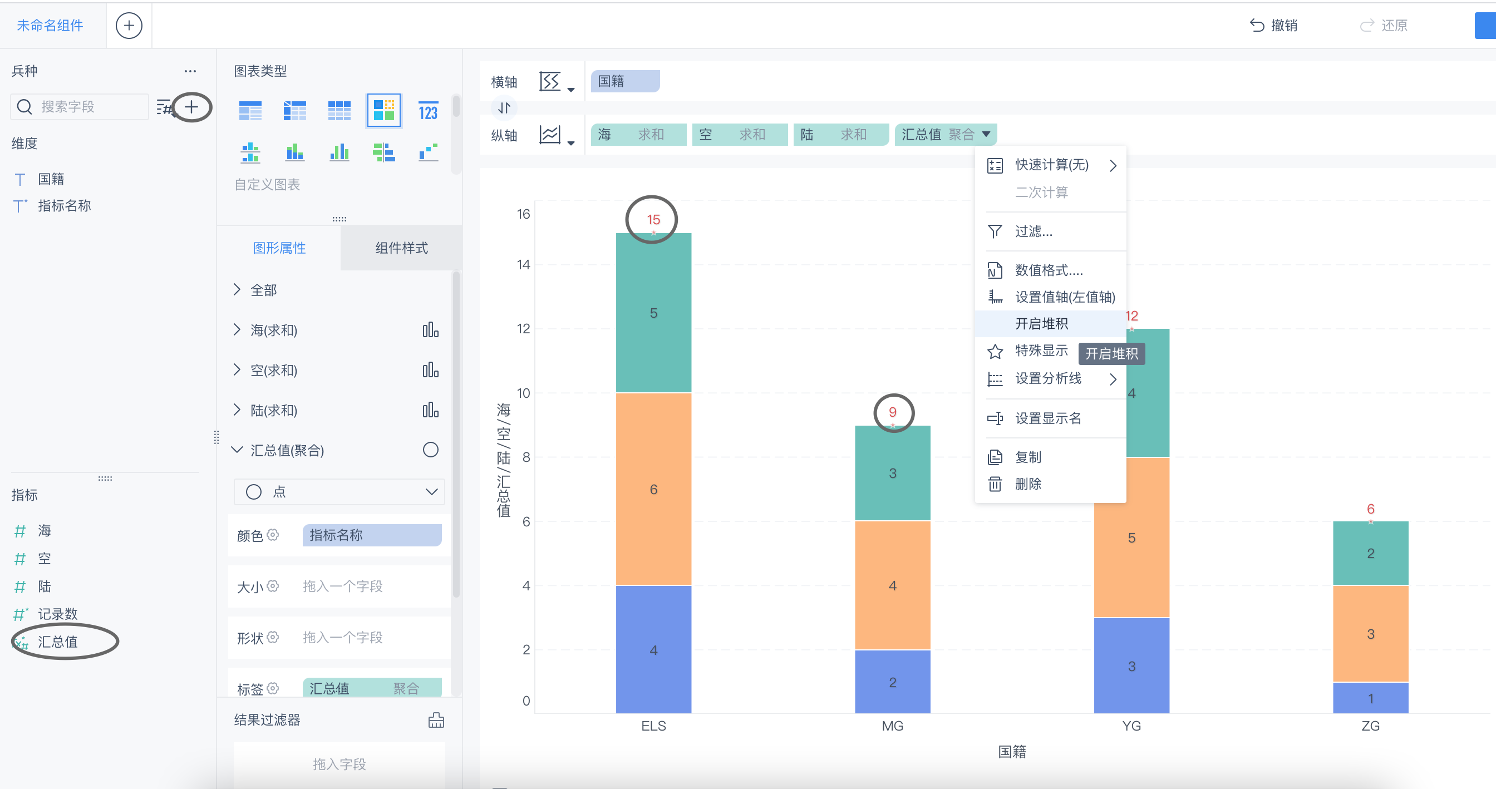Open the 汇总值 聚合 field dropdown arrow
Image resolution: width=1496 pixels, height=789 pixels.
pyautogui.click(x=986, y=134)
